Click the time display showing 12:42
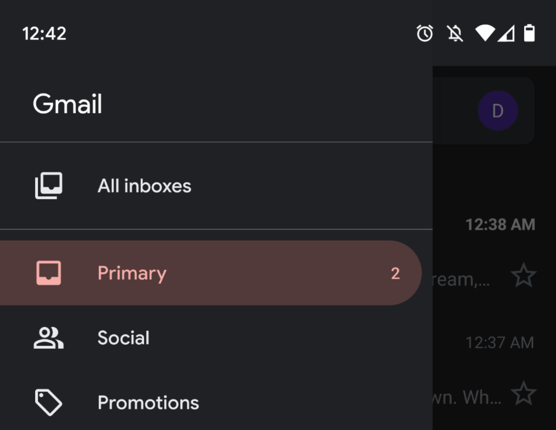This screenshot has width=556, height=430. point(44,33)
